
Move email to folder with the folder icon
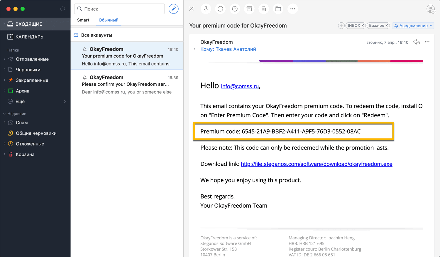tap(278, 9)
